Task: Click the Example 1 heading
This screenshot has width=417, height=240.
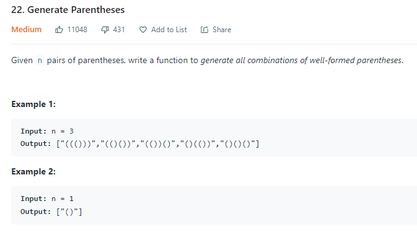Action: pyautogui.click(x=33, y=104)
